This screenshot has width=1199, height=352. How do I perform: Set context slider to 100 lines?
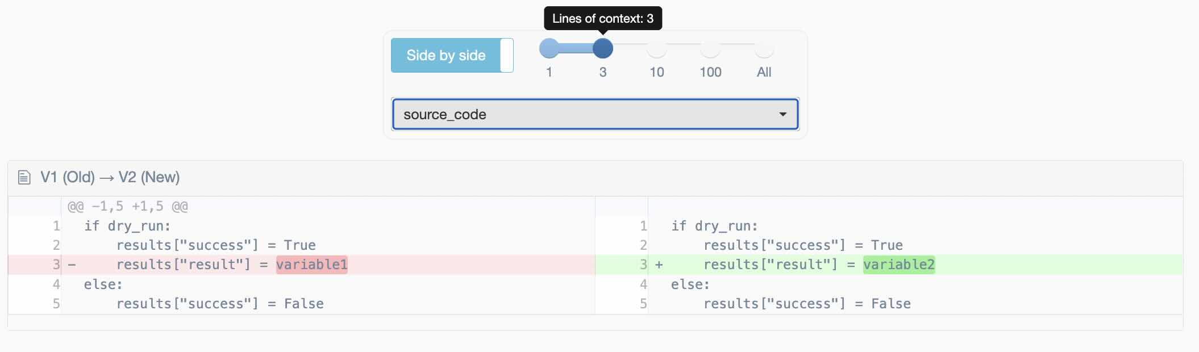pyautogui.click(x=710, y=48)
